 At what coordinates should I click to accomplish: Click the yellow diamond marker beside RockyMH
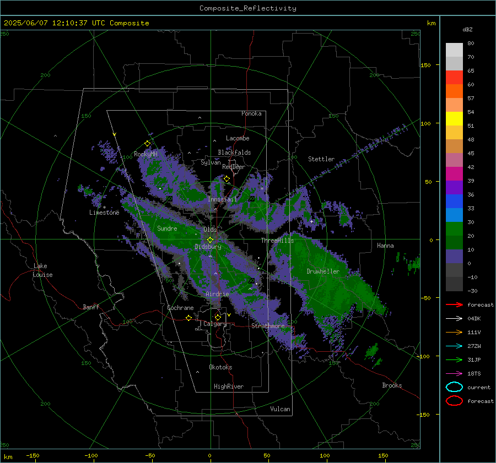tap(147, 144)
